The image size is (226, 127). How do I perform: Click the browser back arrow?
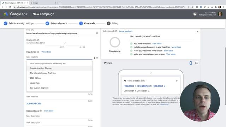pos(2,7)
